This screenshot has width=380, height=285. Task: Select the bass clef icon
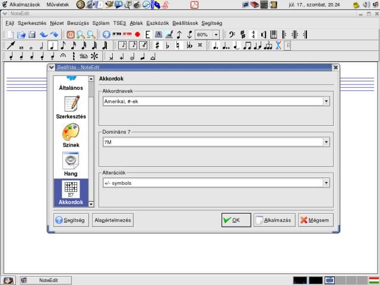[232, 34]
